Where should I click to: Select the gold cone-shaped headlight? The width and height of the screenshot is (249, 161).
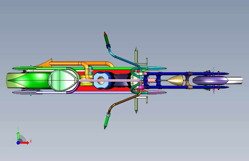tap(176, 81)
